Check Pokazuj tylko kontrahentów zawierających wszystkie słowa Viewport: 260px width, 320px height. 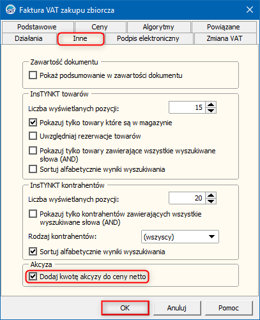tap(33, 214)
